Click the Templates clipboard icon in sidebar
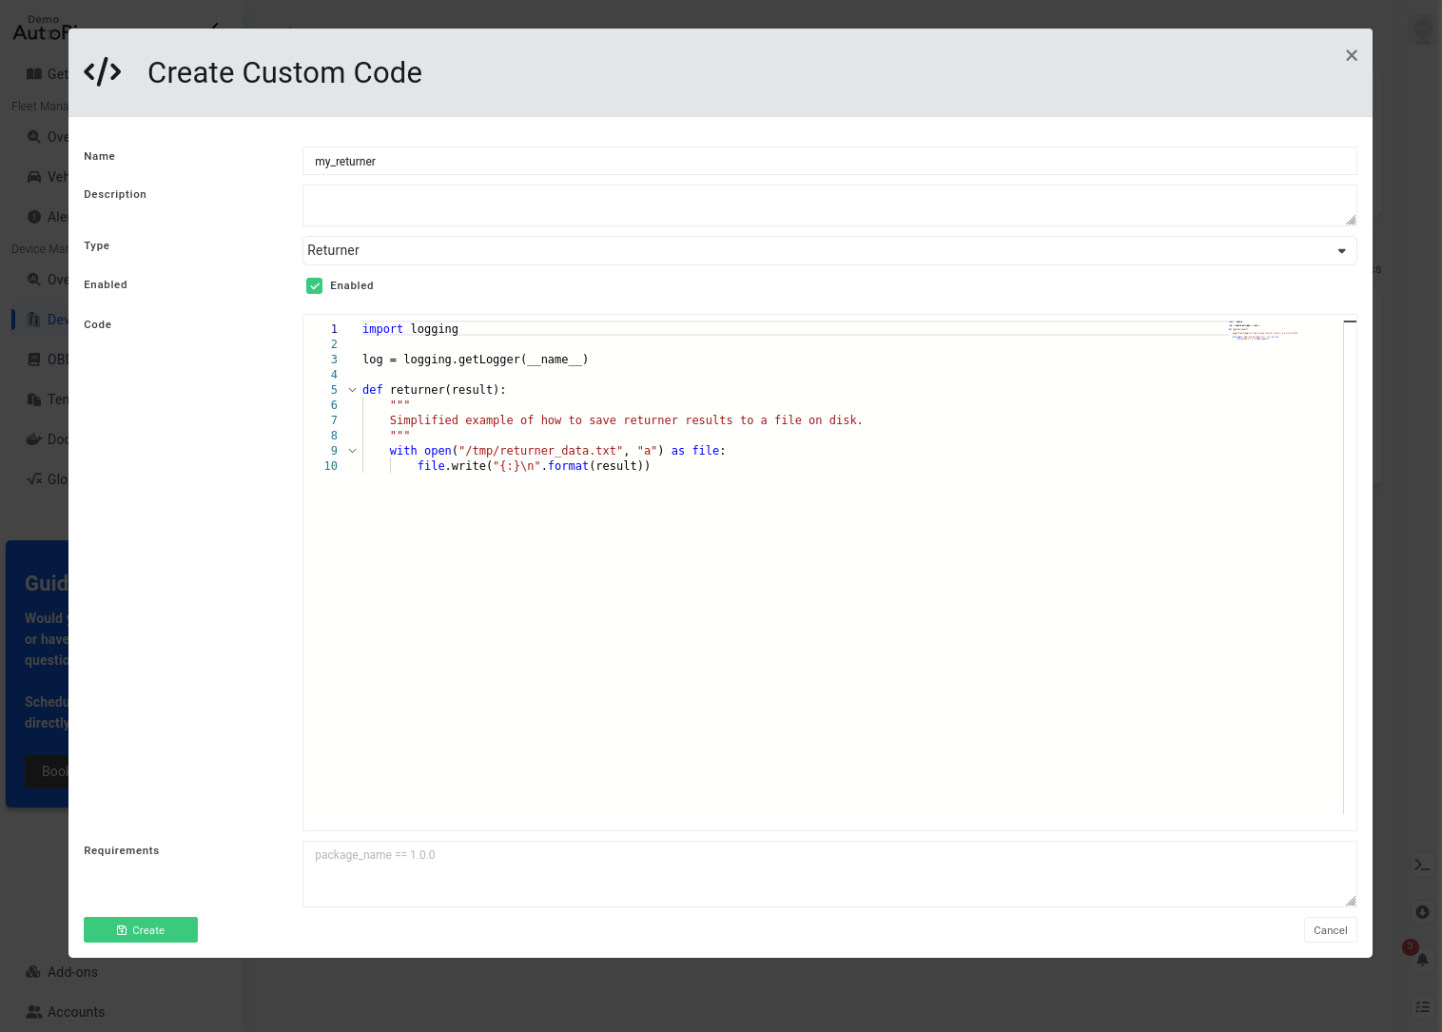 point(34,399)
